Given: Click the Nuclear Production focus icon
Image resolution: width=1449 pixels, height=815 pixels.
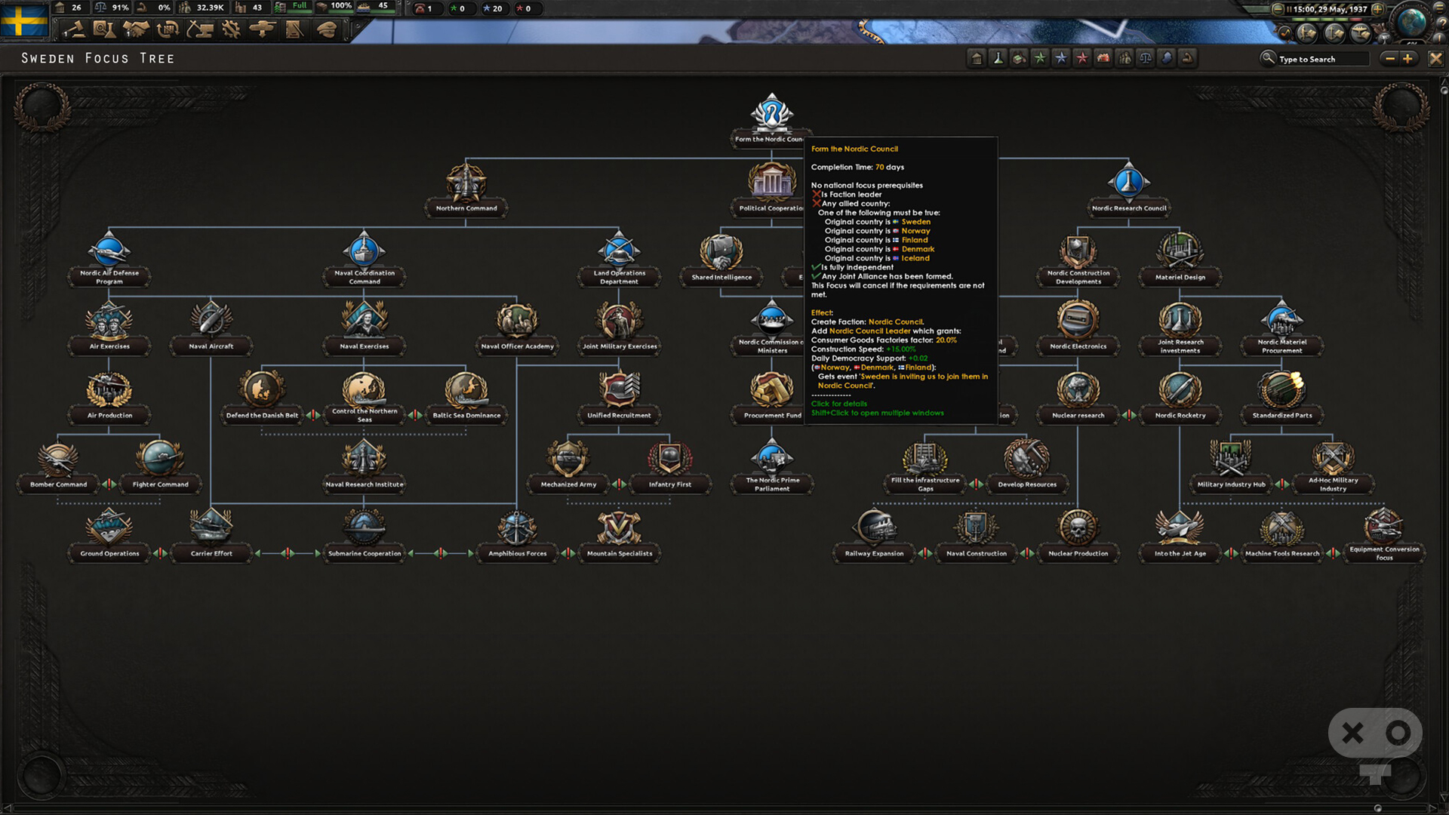Looking at the screenshot, I should 1078,527.
